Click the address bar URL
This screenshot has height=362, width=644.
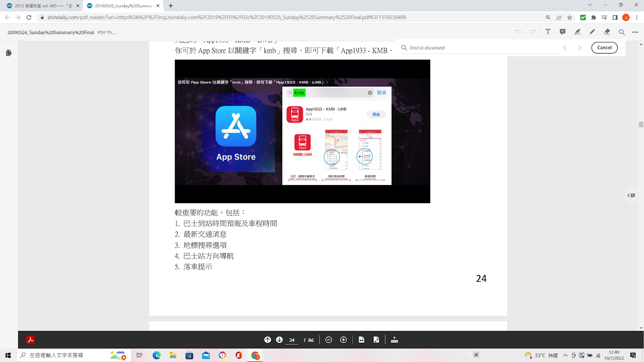click(x=227, y=17)
